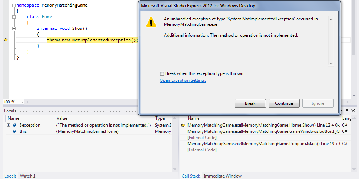Collapse the Show() method outline
359x179 pixels.
click(13, 28)
